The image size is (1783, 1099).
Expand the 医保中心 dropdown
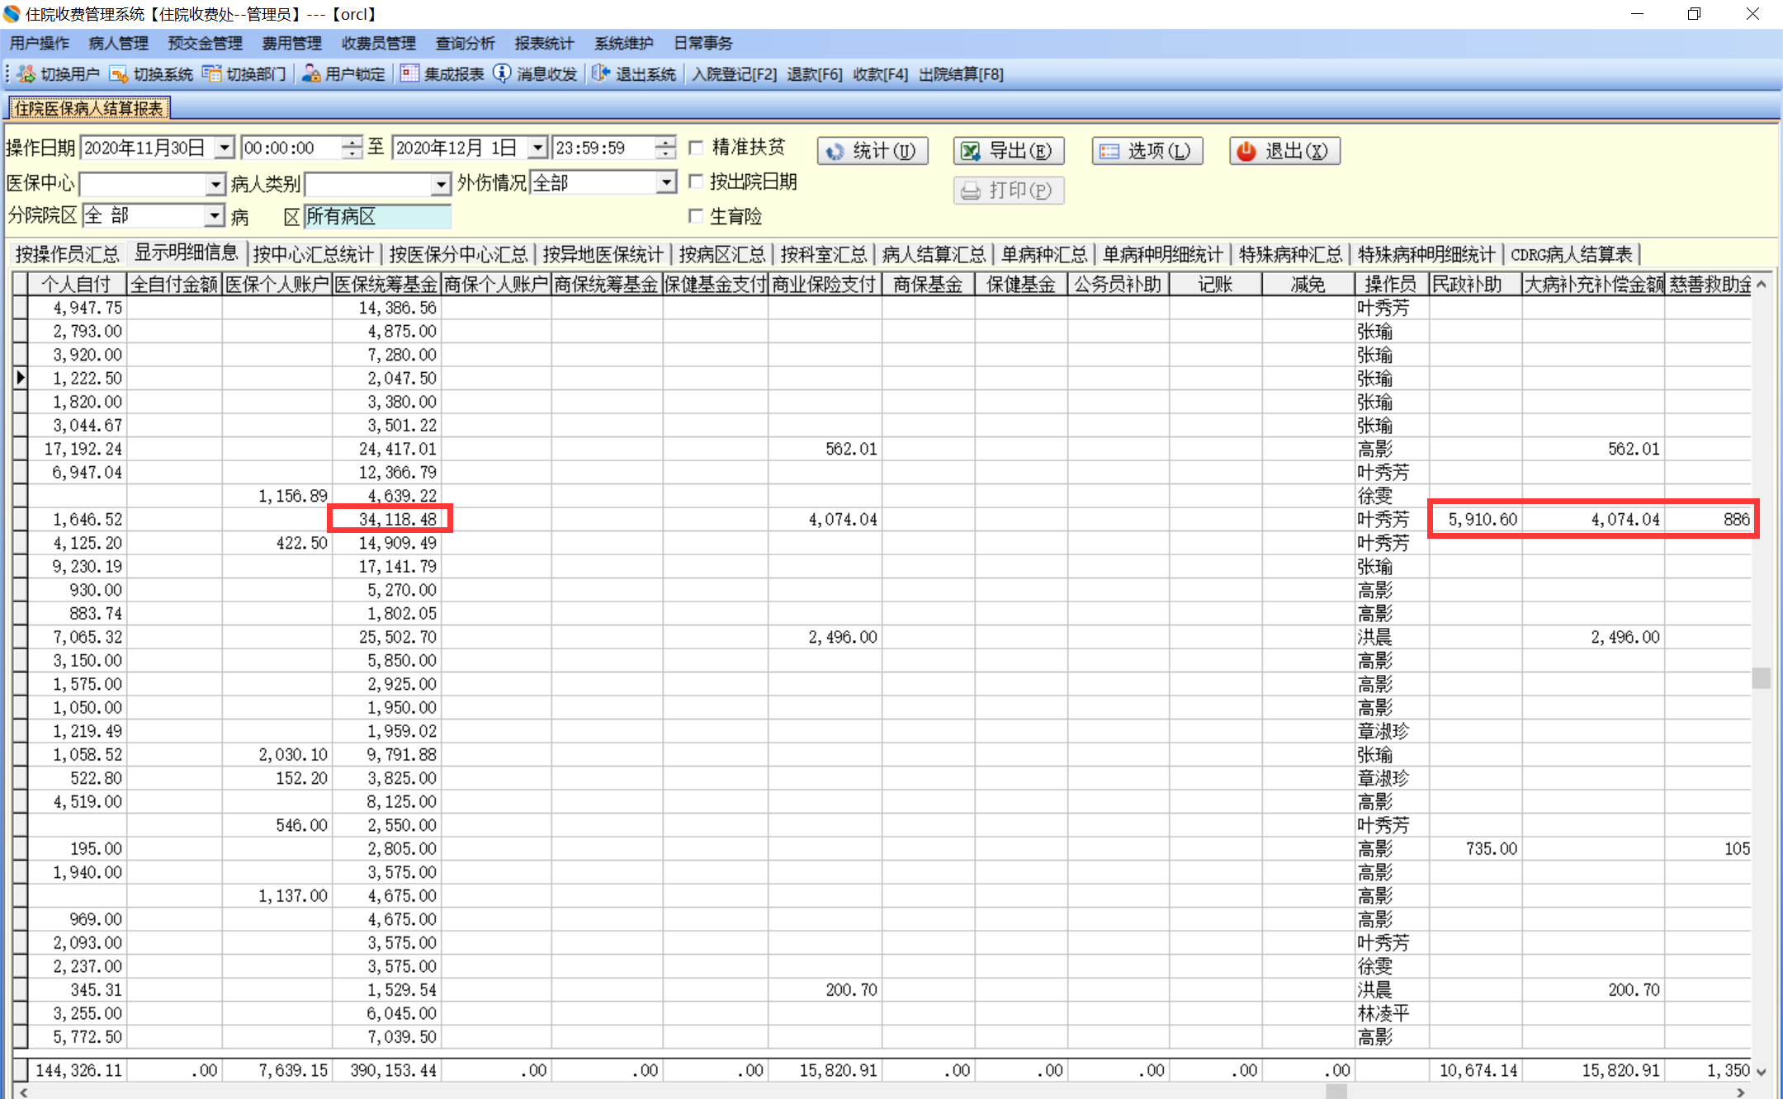(215, 183)
